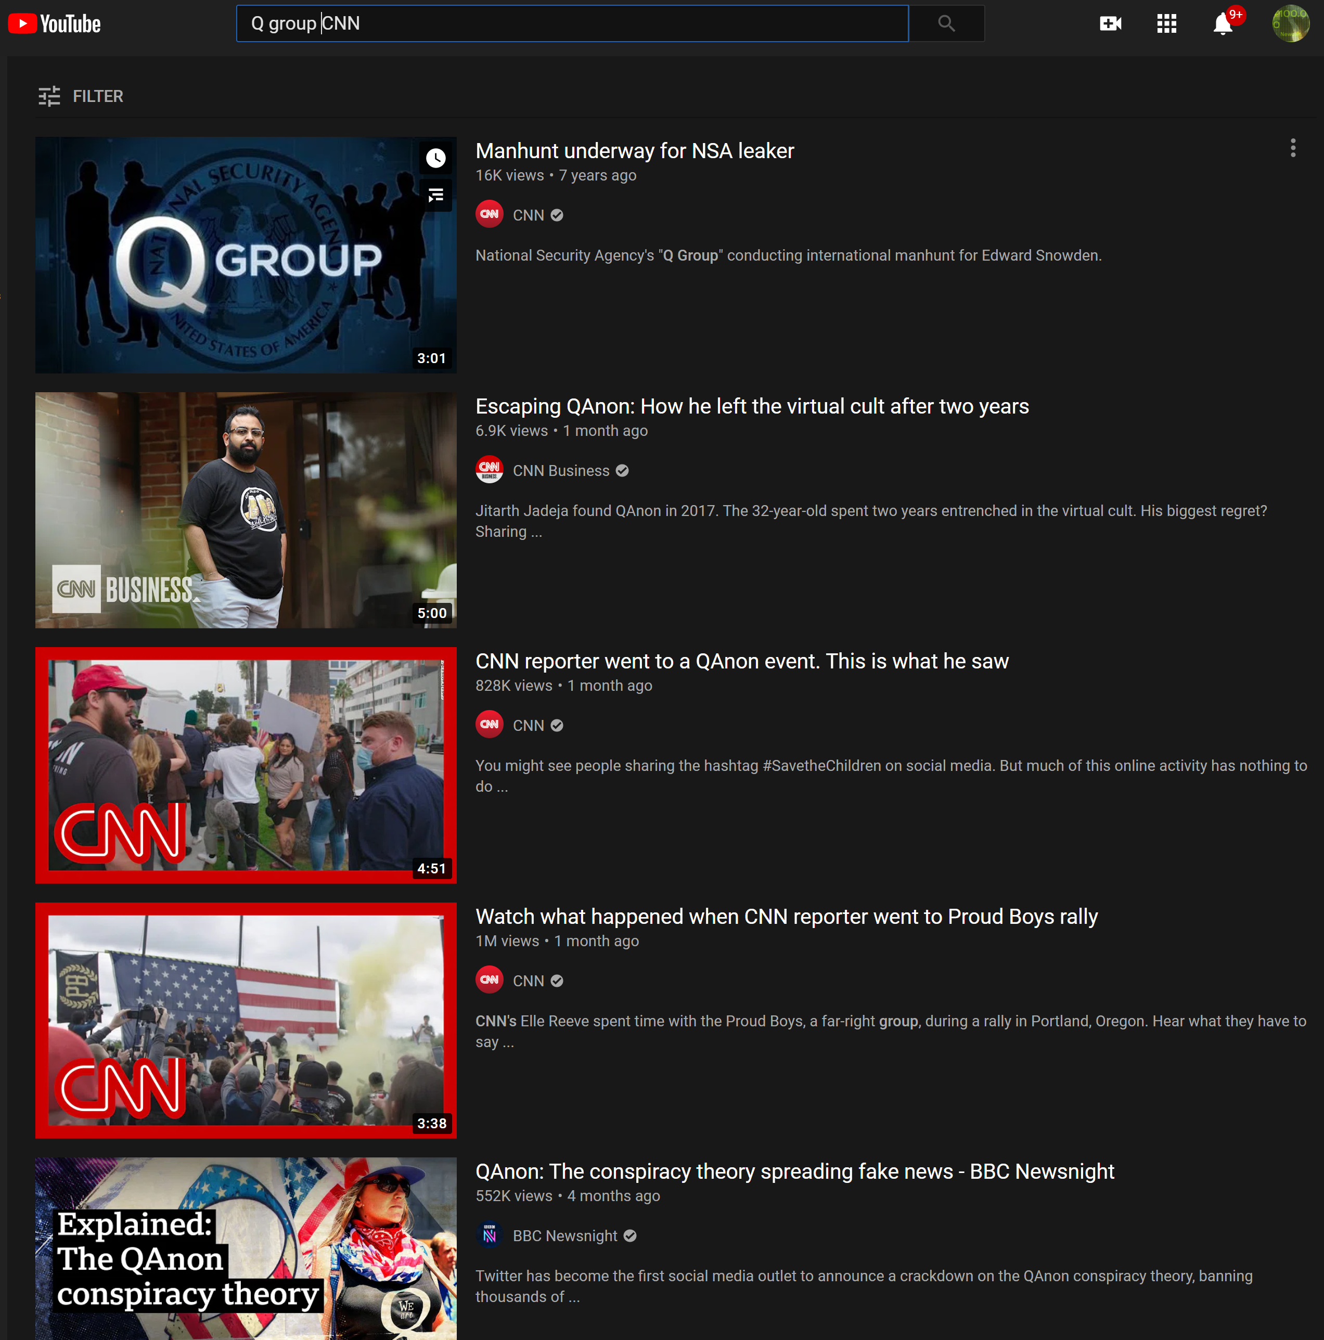
Task: Click description starting 'CNN's Elle Reeve spent time'
Action: pyautogui.click(x=891, y=1032)
